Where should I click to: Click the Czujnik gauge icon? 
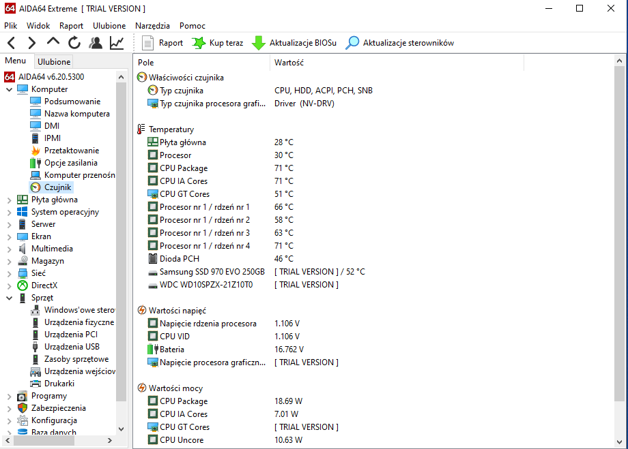[35, 187]
